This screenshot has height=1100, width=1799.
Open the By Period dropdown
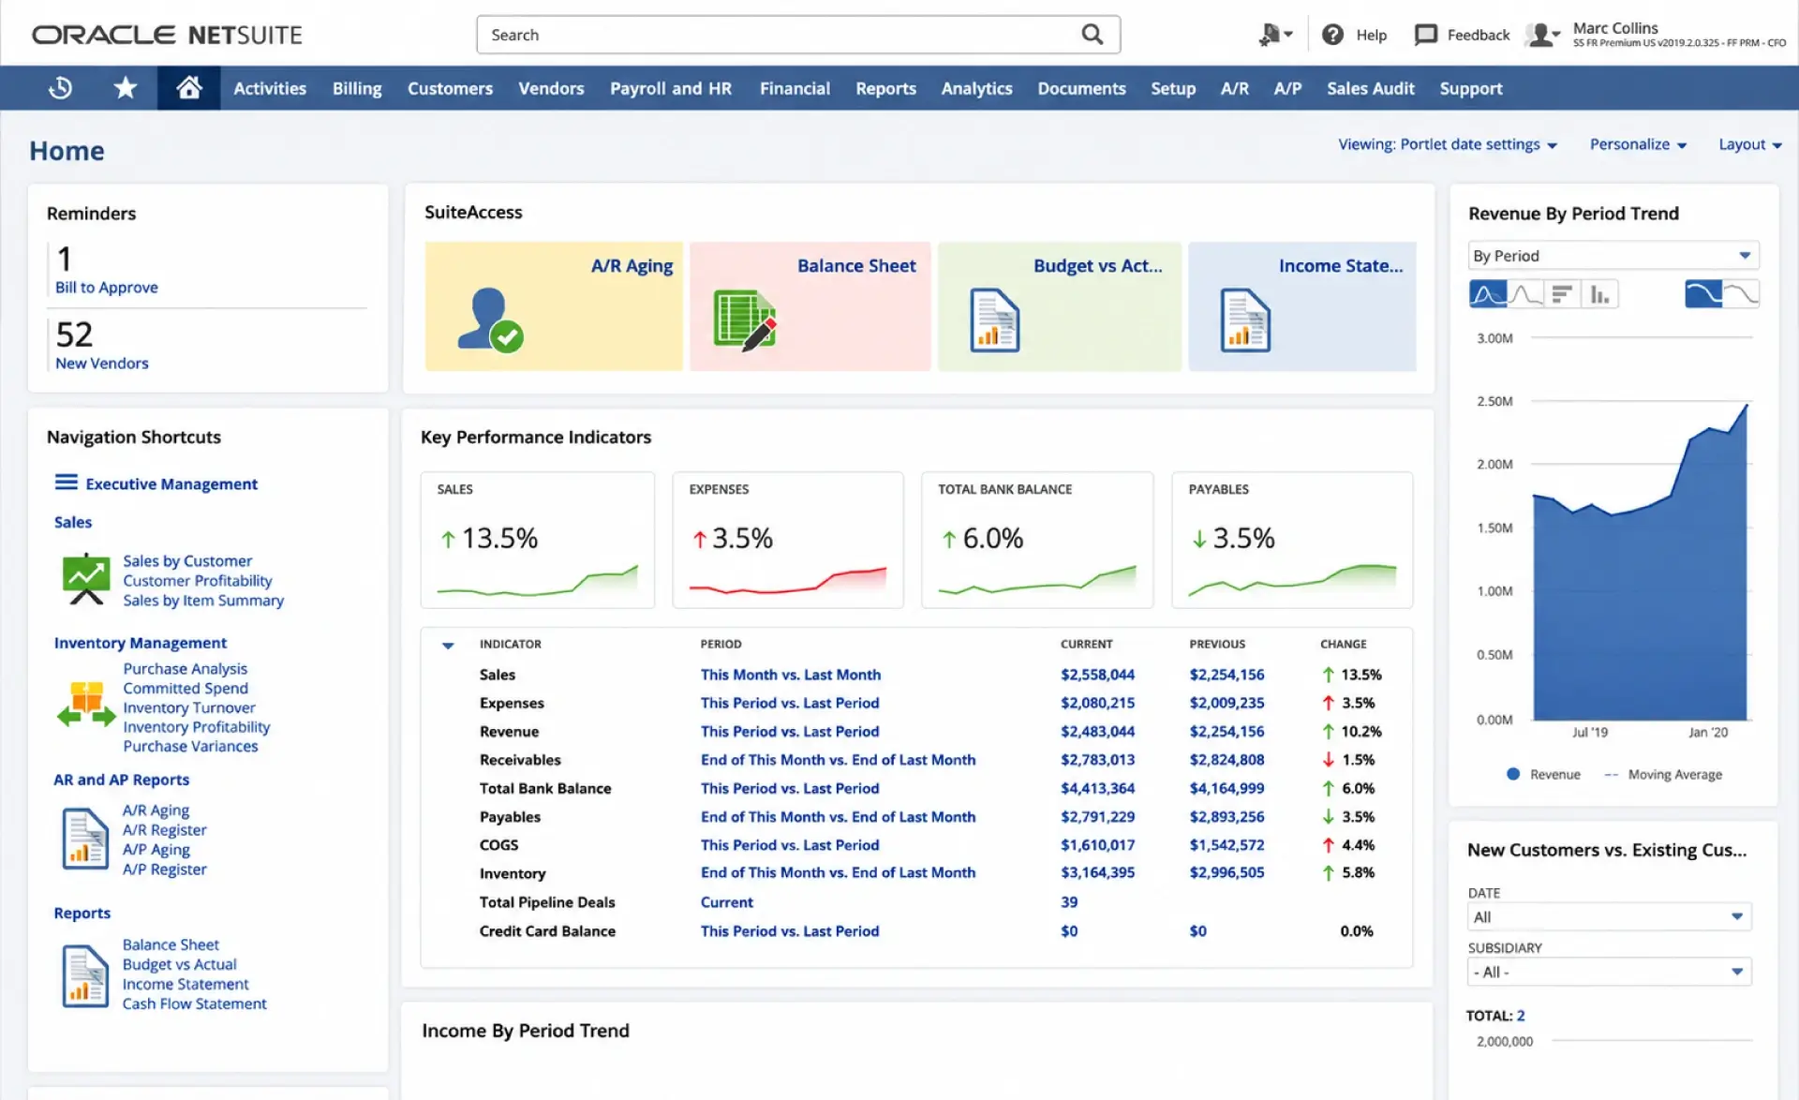(1613, 256)
